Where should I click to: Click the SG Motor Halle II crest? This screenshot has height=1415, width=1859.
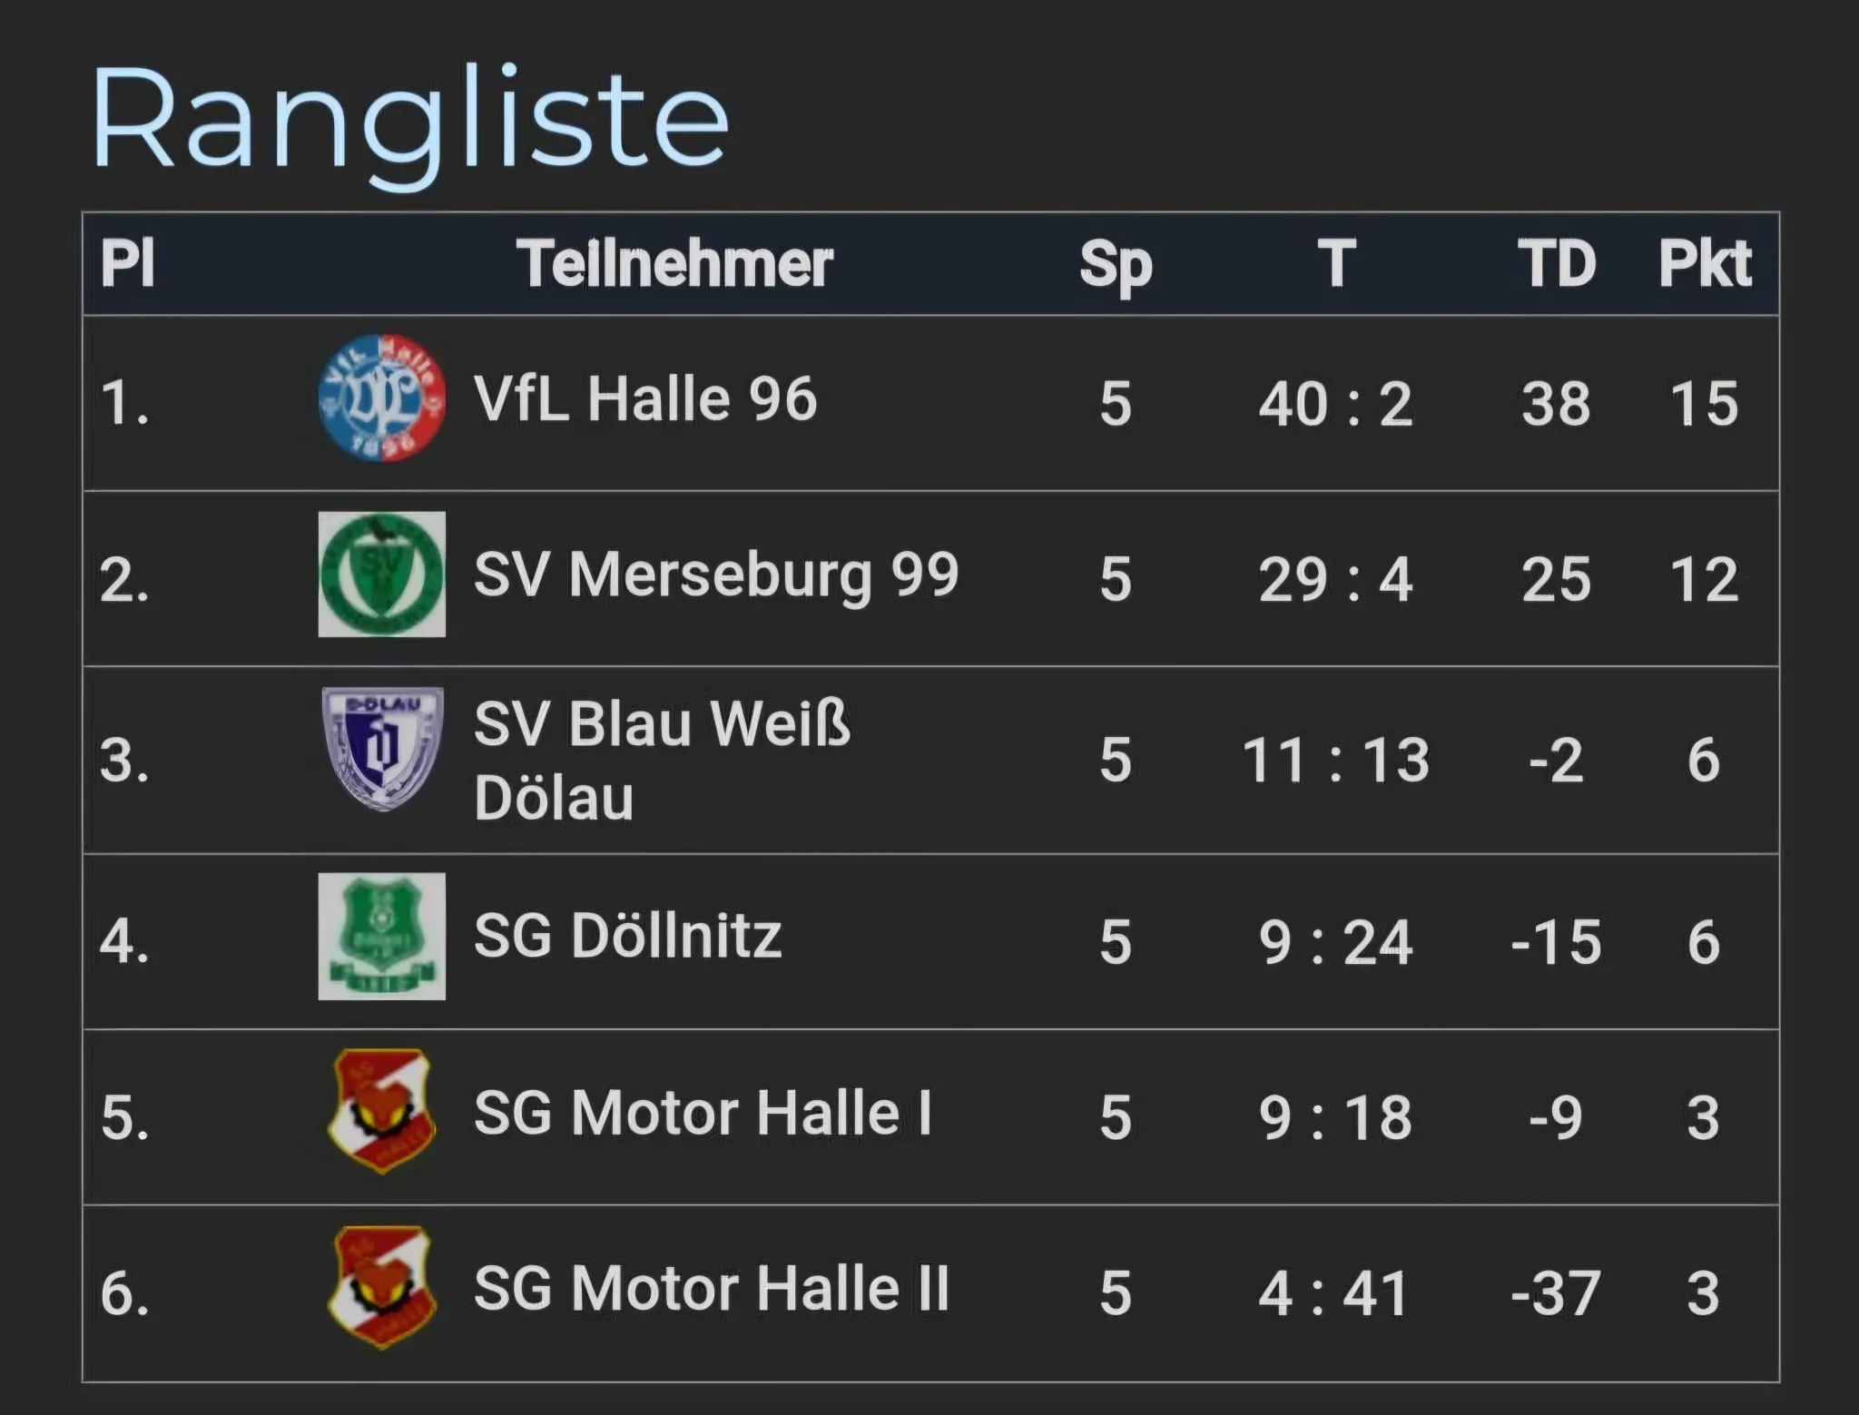[x=381, y=1287]
